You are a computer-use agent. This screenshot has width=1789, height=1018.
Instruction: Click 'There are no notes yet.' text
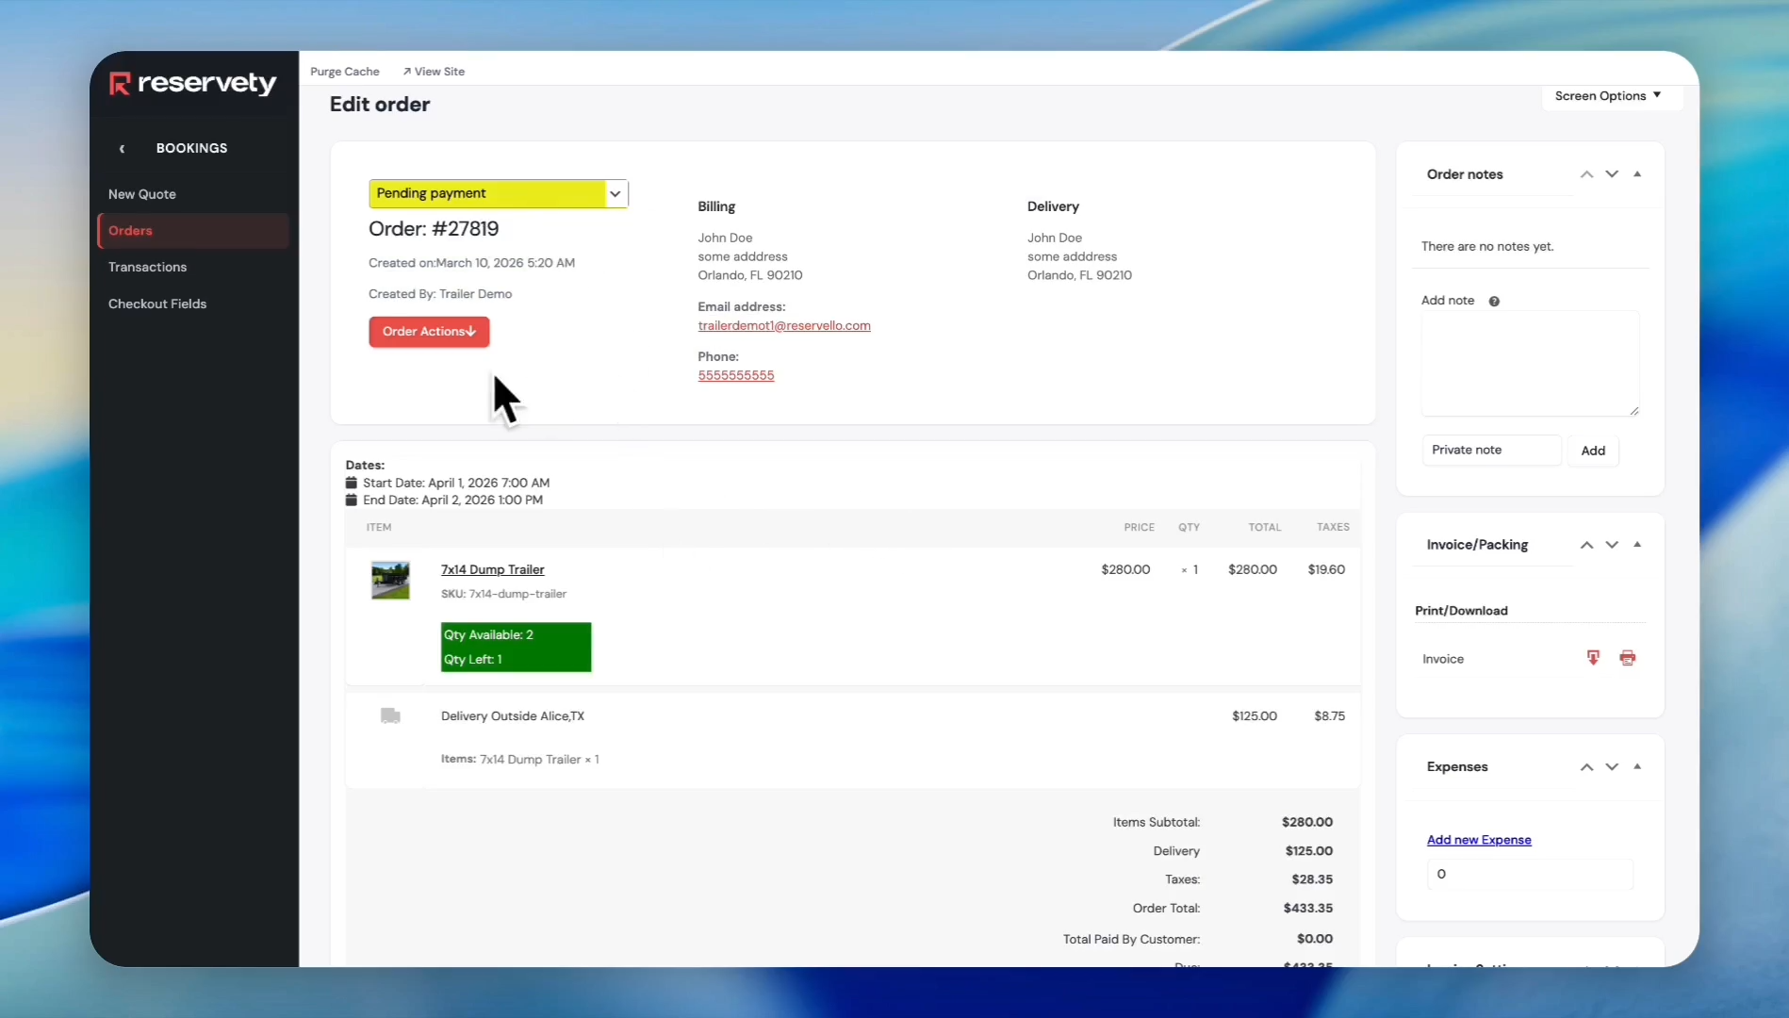(x=1487, y=247)
